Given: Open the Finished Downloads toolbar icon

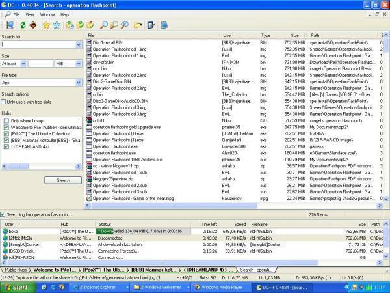Looking at the screenshot, I should tap(81, 25).
